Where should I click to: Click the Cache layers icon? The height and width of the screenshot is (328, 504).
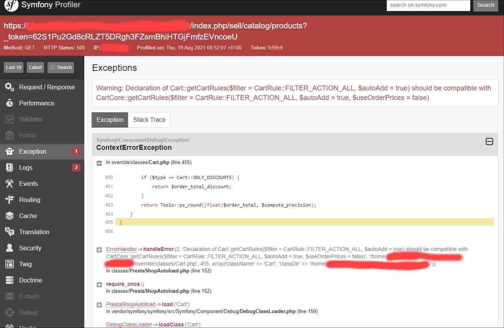[x=10, y=216]
